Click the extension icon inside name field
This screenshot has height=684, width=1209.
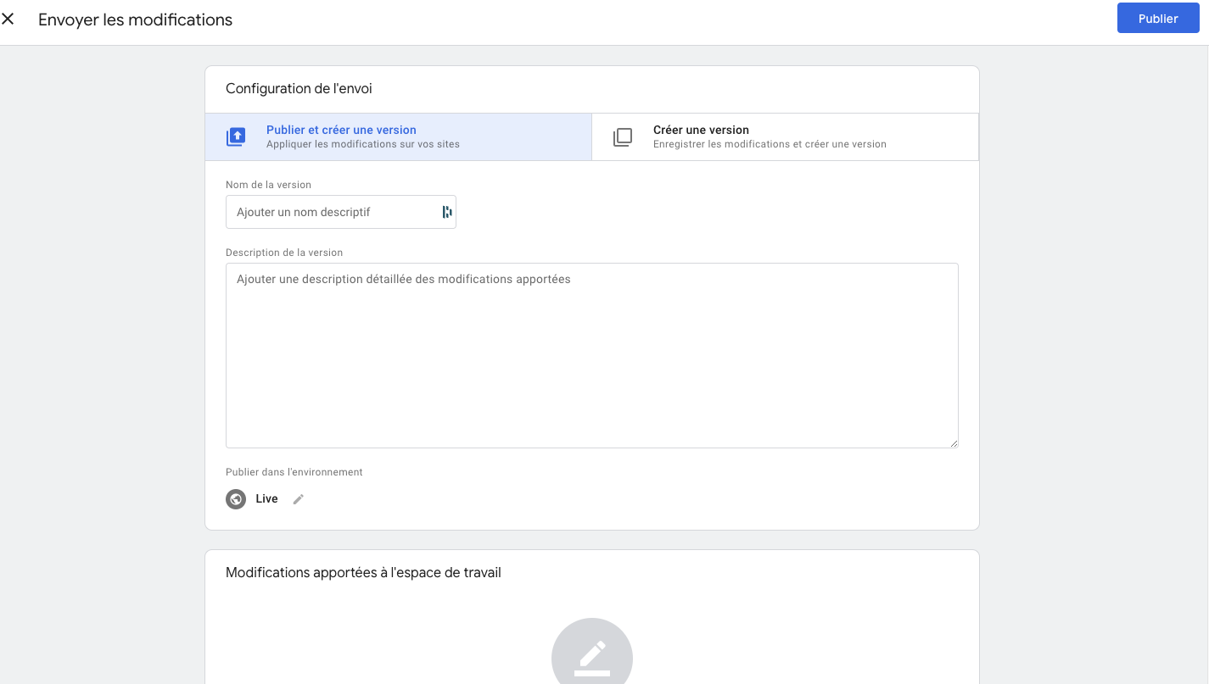pos(447,212)
